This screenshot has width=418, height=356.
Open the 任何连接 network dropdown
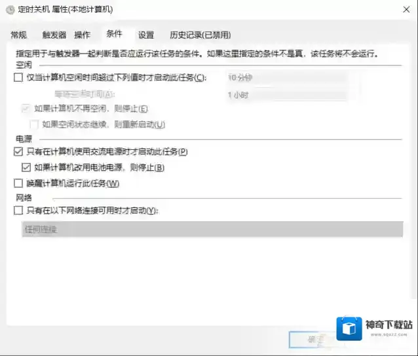click(x=211, y=230)
